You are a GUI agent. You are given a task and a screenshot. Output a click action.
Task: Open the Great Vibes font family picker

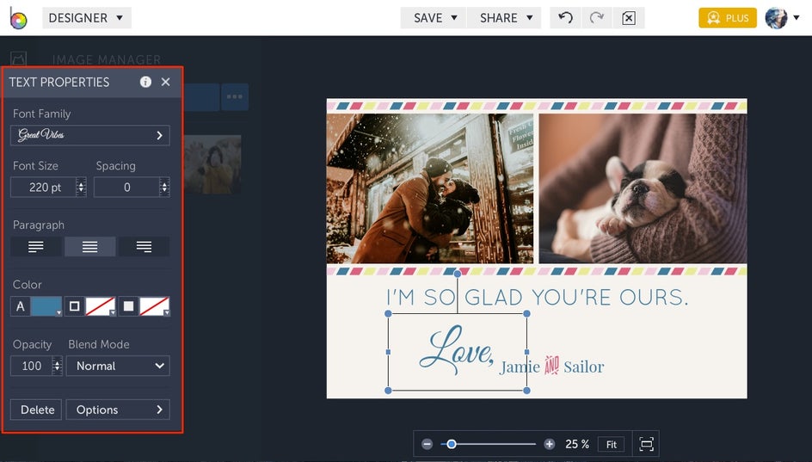click(x=90, y=135)
